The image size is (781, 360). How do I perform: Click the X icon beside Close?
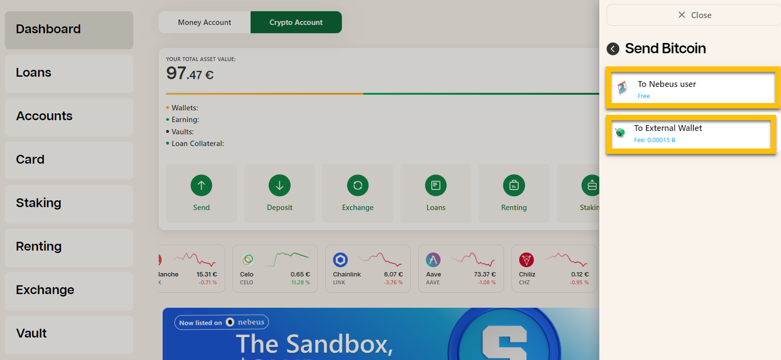click(682, 15)
